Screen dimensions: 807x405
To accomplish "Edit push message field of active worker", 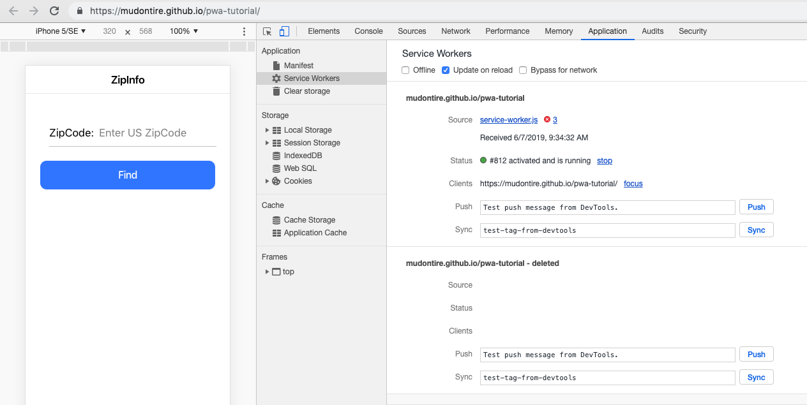I will [x=608, y=207].
